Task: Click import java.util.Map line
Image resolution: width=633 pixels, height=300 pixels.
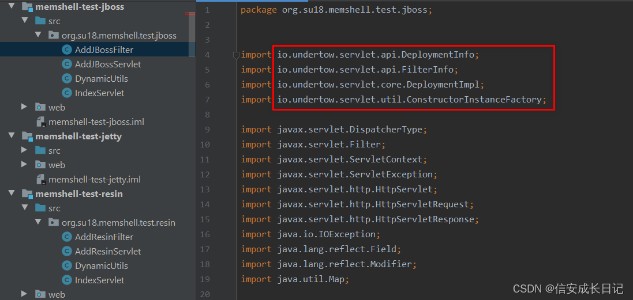Action: (295, 279)
